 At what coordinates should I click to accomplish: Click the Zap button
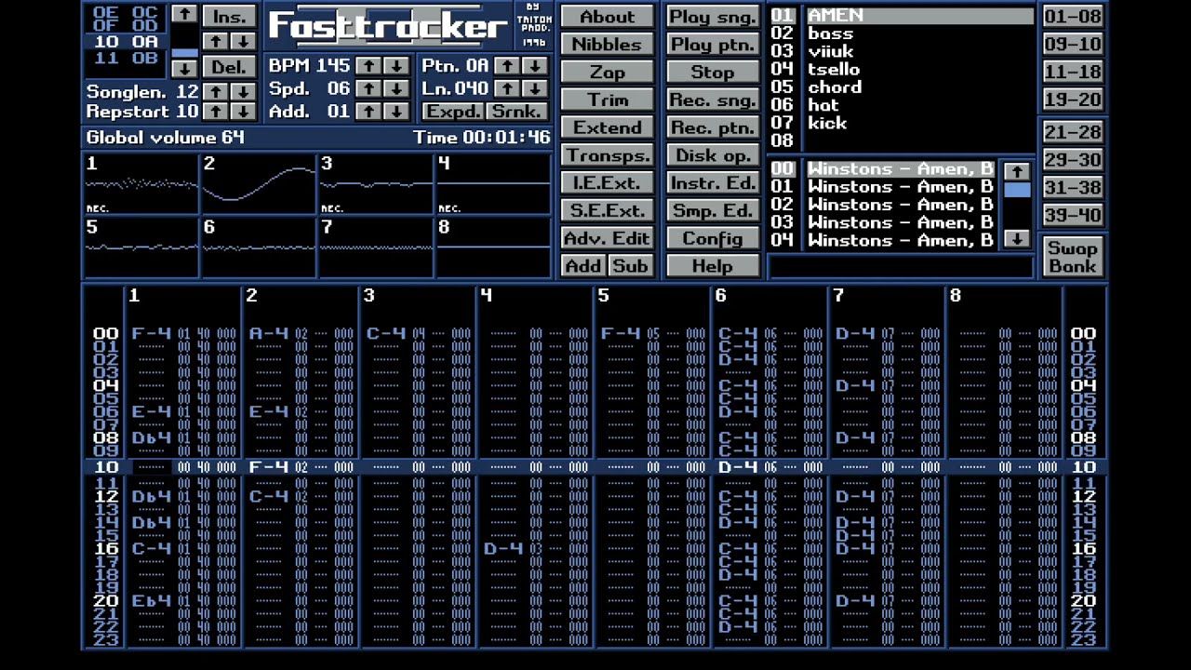tap(607, 72)
